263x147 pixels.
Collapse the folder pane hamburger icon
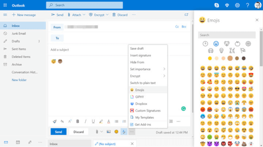pyautogui.click(x=5, y=15)
